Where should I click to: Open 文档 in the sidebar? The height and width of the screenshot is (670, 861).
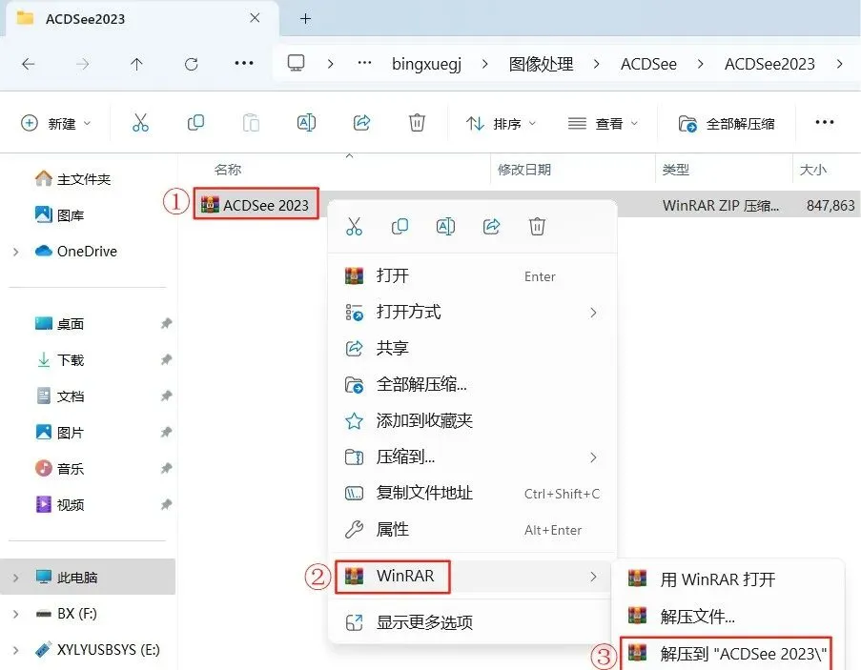click(60, 396)
